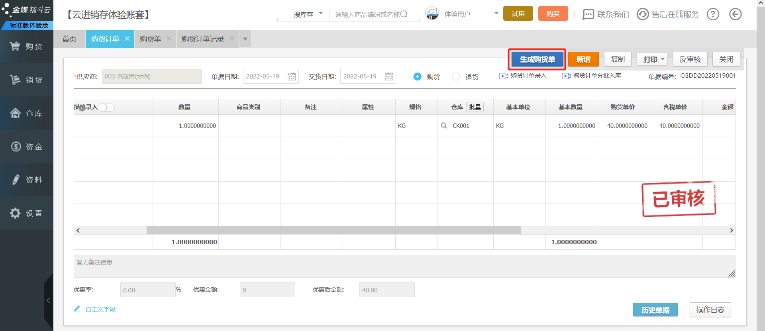This screenshot has height=331, width=765.
Task: Open the 销货 sales module in sidebar
Action: 26,80
